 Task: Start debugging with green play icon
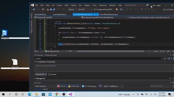click(95, 10)
